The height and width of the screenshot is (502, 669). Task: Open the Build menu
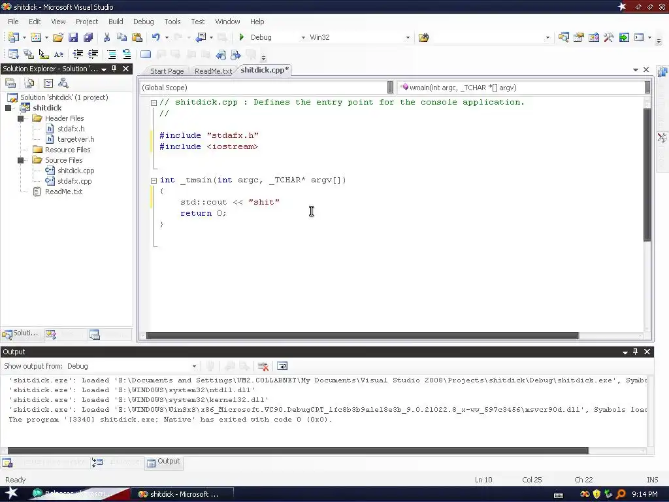(x=116, y=22)
